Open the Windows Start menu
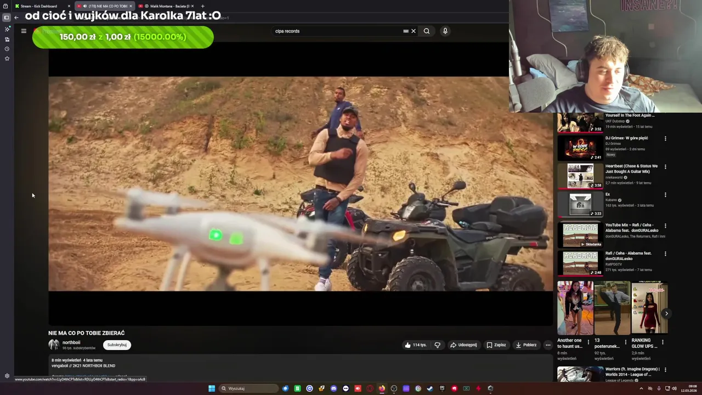702x395 pixels. tap(212, 388)
